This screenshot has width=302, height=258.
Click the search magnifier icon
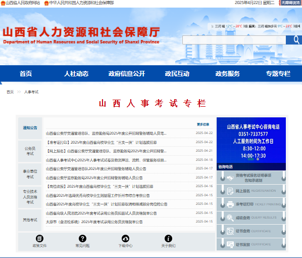[x=296, y=40]
